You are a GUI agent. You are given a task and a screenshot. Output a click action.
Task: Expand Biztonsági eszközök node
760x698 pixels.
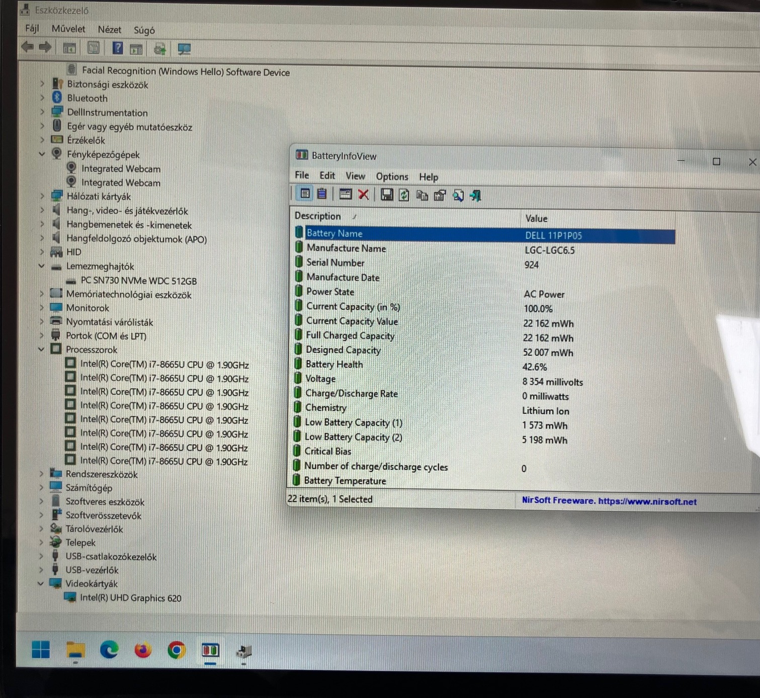coord(42,84)
